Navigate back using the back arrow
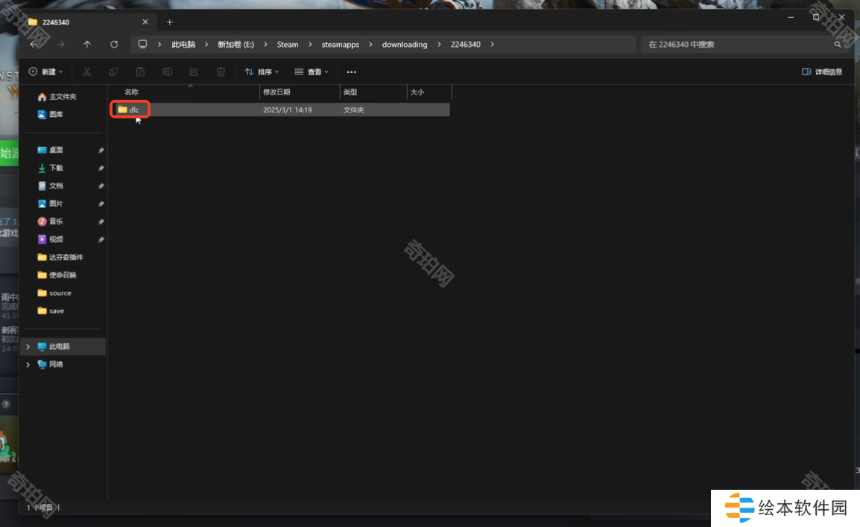The image size is (860, 527). click(x=34, y=45)
